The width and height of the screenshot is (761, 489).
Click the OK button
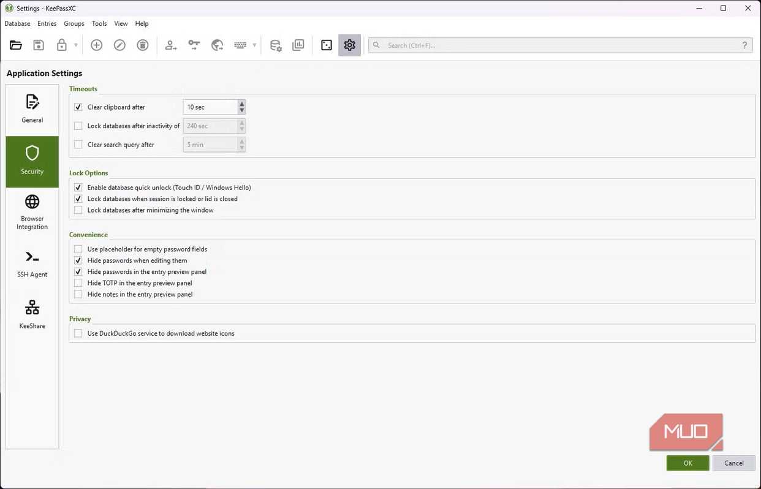[x=687, y=463]
